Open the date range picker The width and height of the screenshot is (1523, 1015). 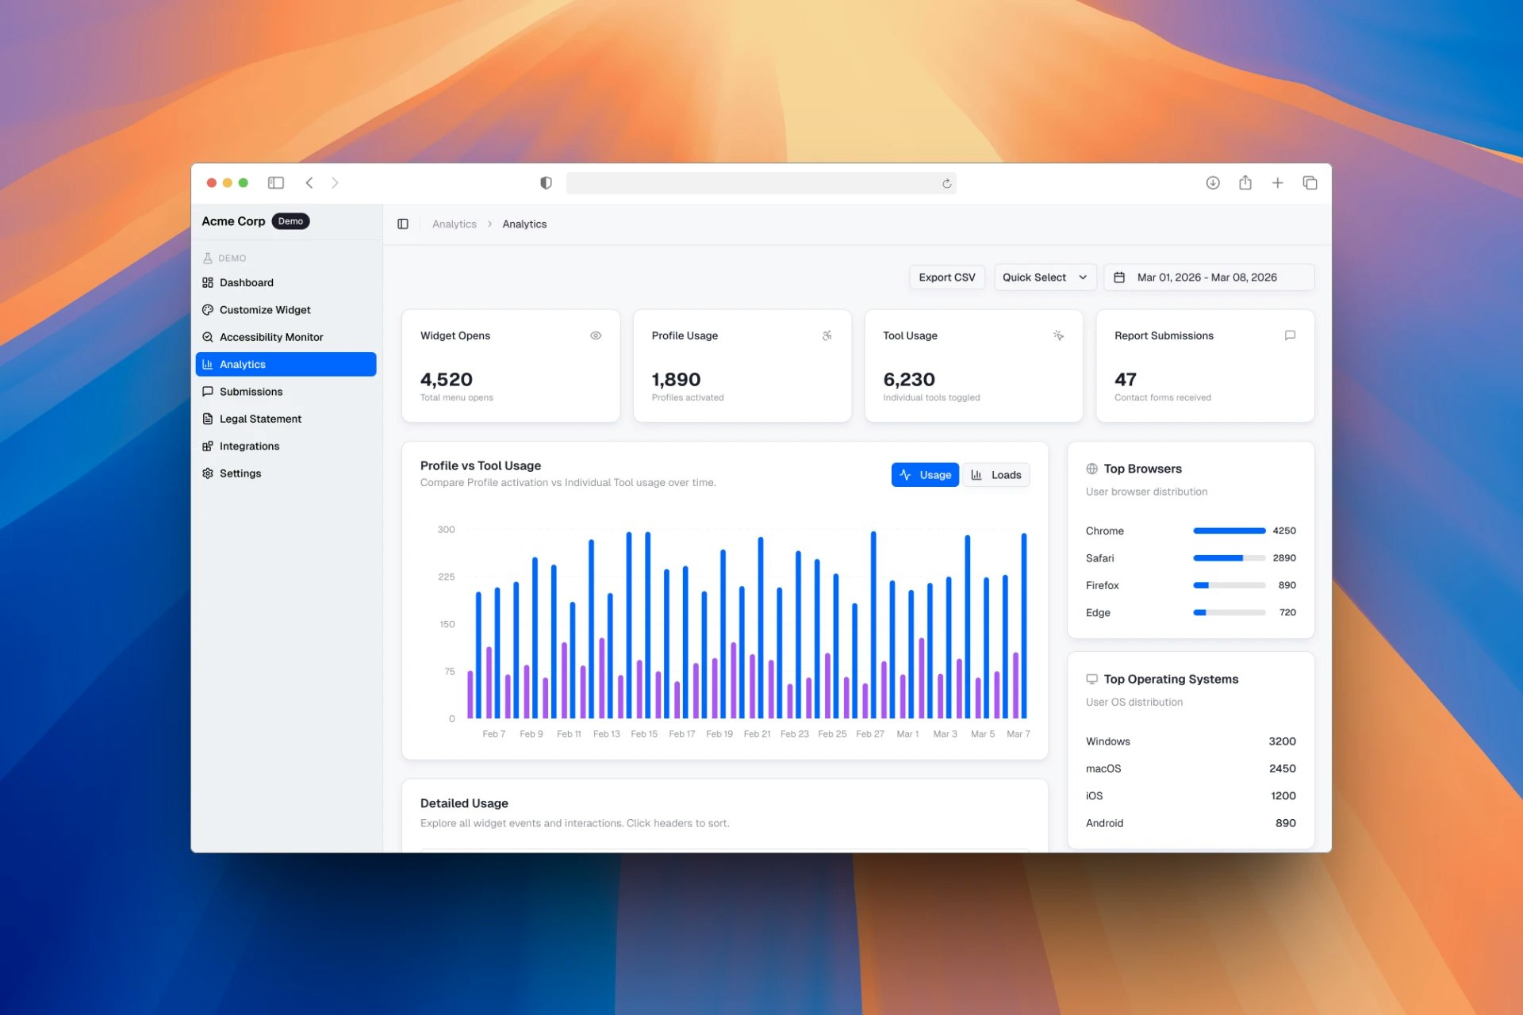[x=1208, y=278]
